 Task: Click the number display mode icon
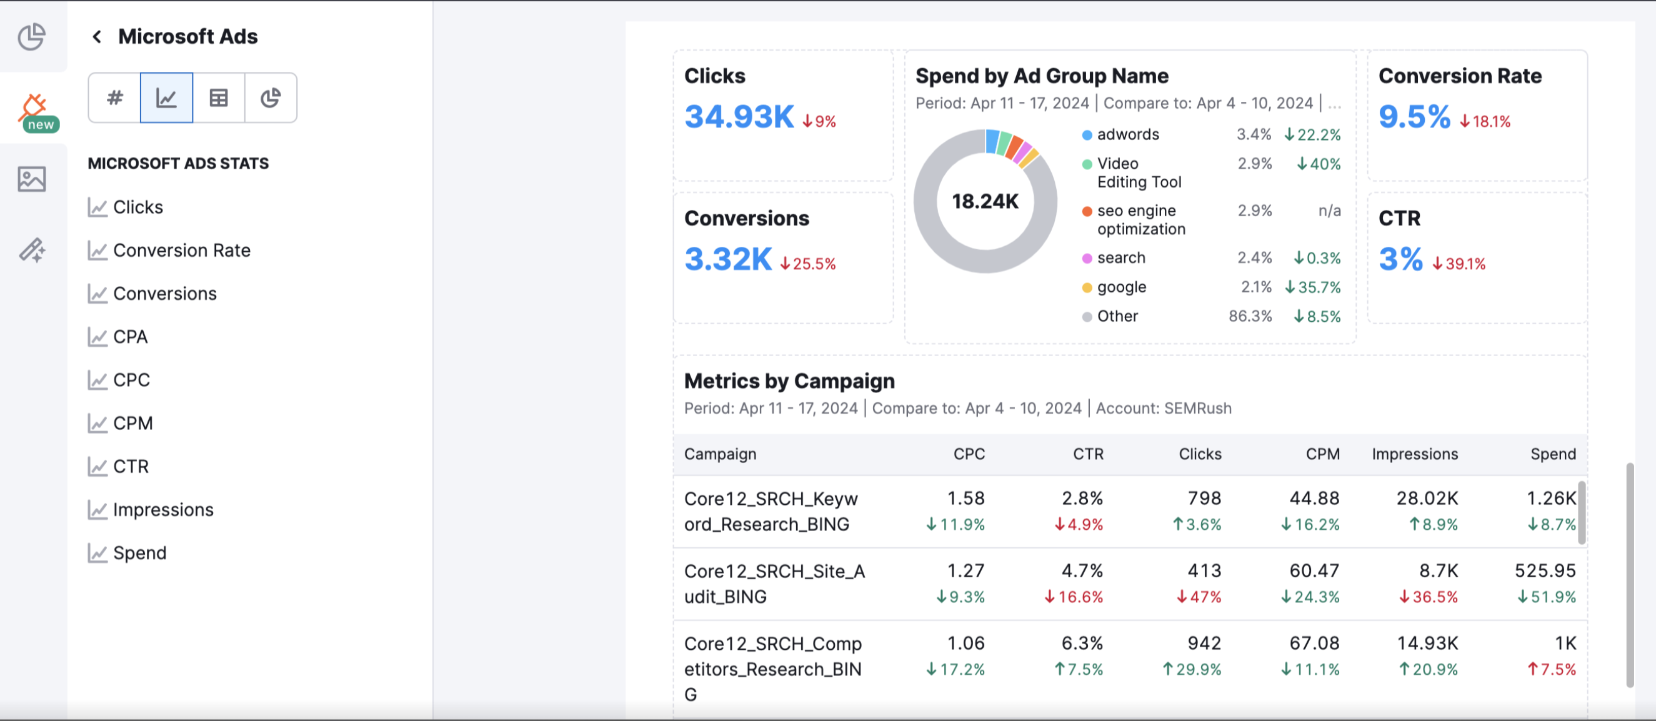pyautogui.click(x=114, y=97)
